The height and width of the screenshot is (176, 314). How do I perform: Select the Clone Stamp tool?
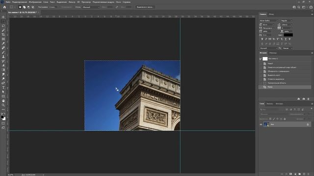(x=3, y=57)
